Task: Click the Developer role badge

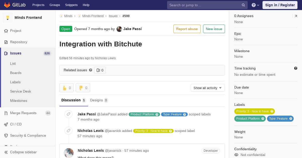Action: 211,151
